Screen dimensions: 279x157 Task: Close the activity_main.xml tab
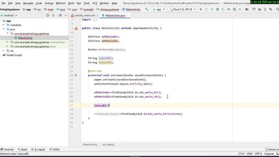click(97, 16)
